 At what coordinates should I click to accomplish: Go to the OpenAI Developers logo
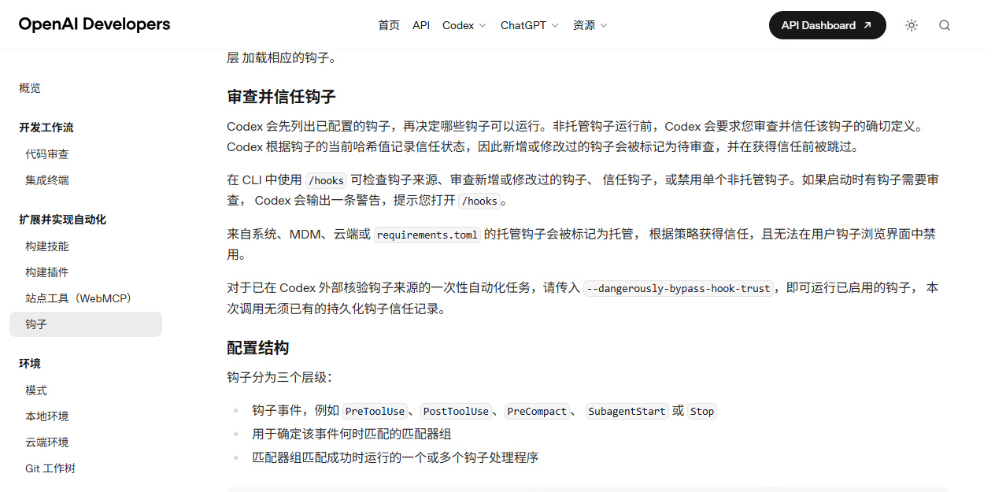(x=94, y=24)
